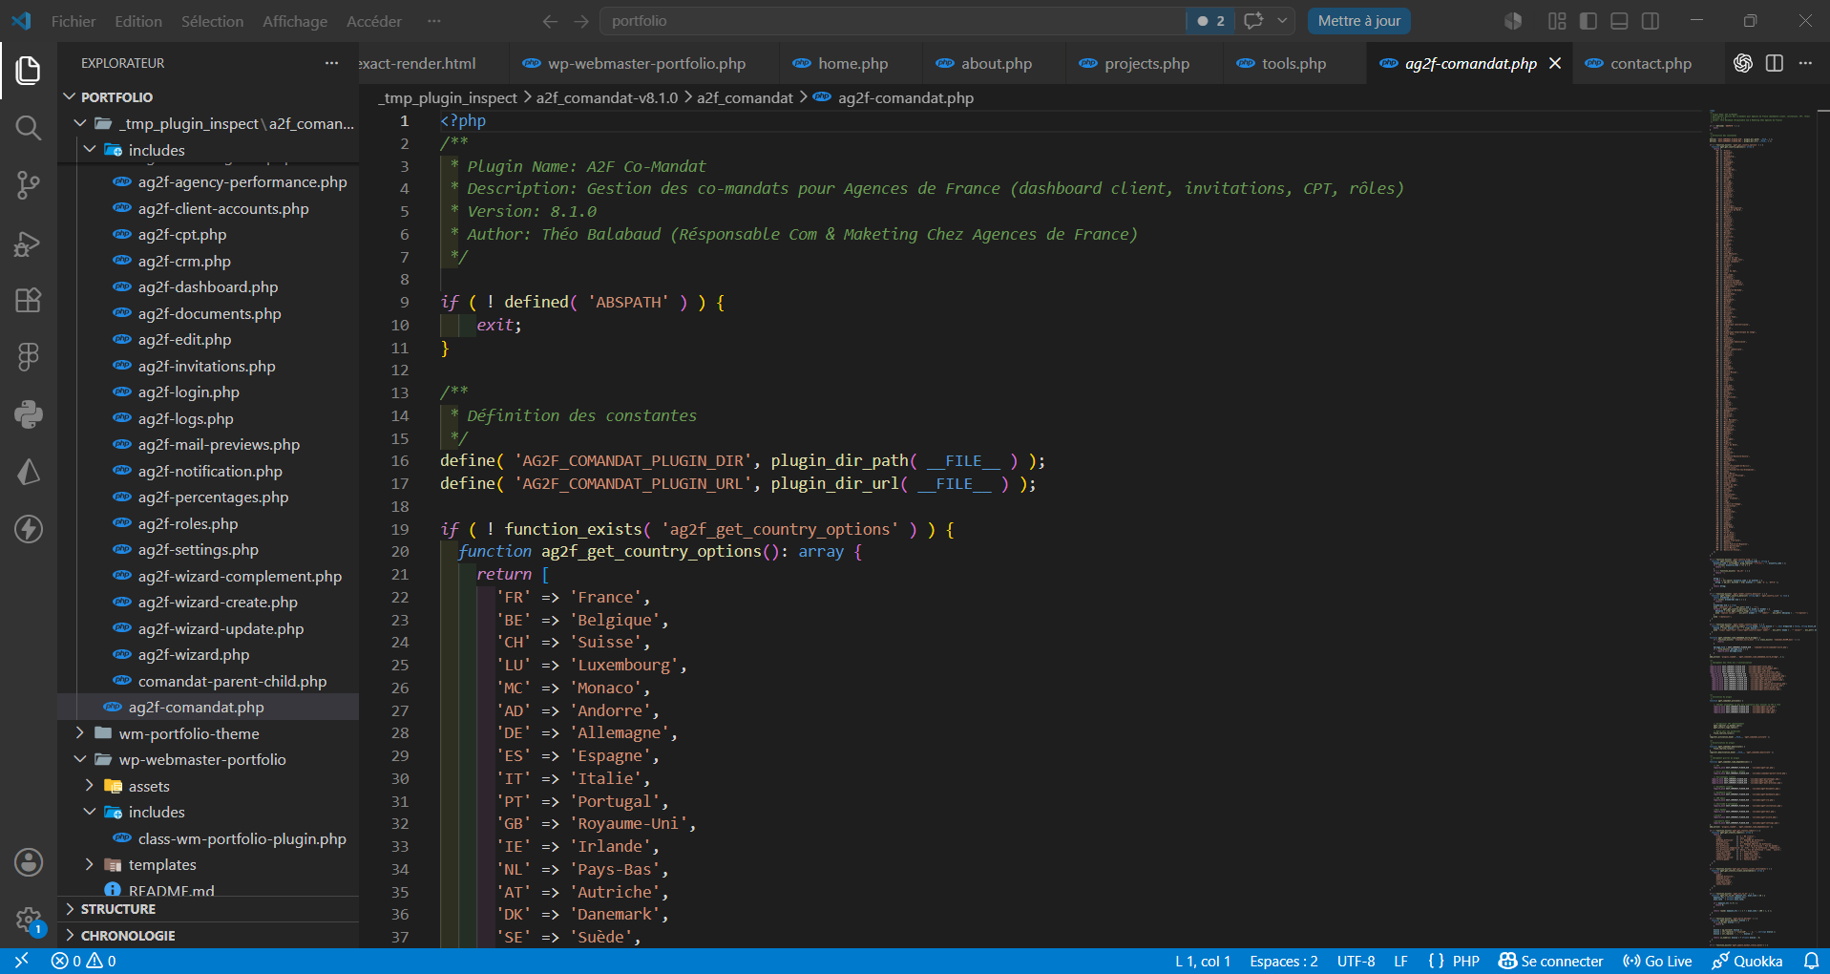The width and height of the screenshot is (1830, 974).
Task: Click Se connecter in status bar
Action: (x=1550, y=961)
